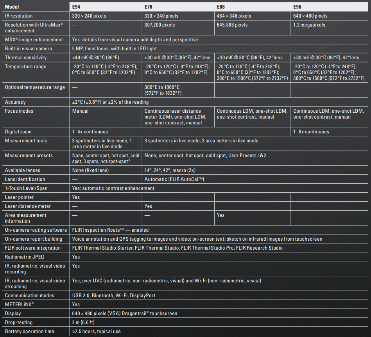Click 'Radiometric JPEG' row label
This screenshot has height=337, width=371.
tap(24, 257)
